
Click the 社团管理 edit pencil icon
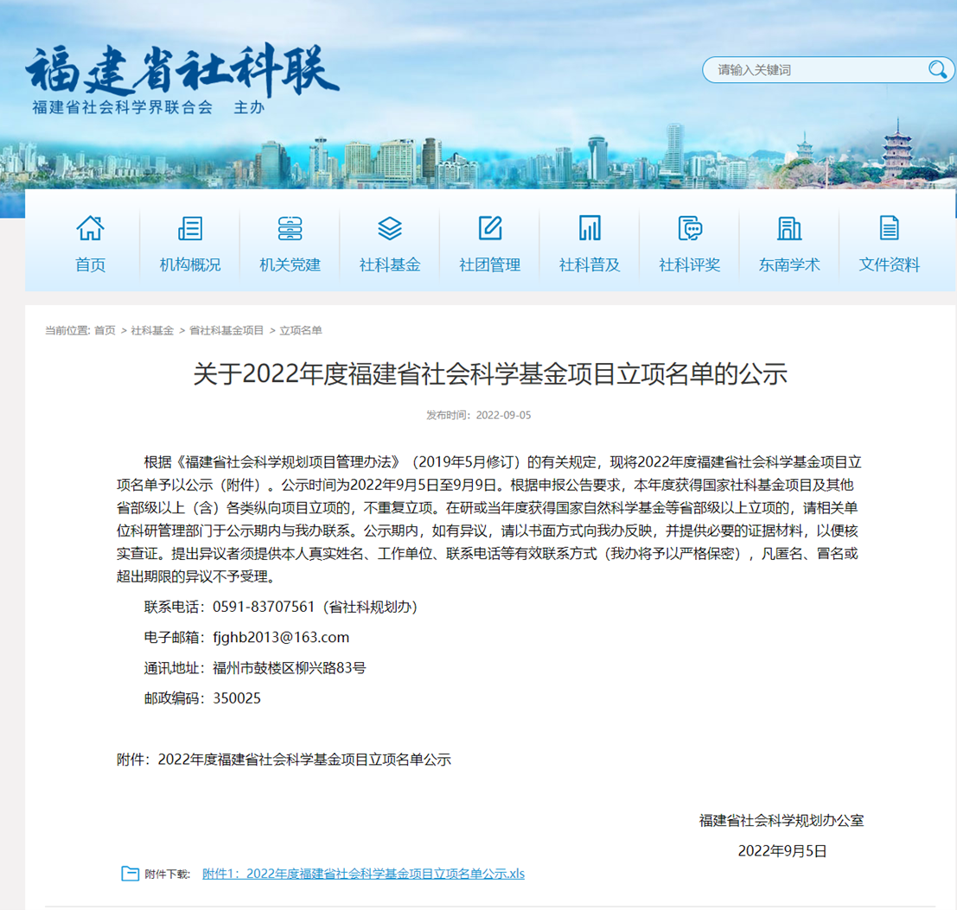pyautogui.click(x=490, y=228)
